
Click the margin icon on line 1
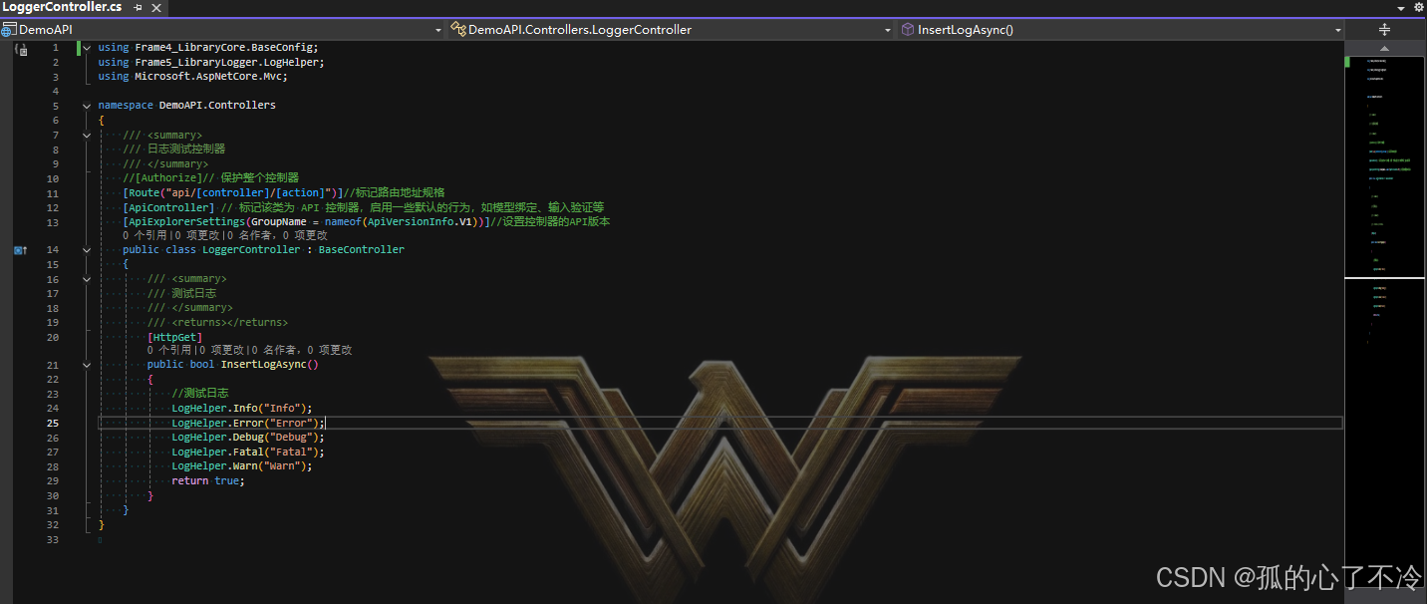pyautogui.click(x=21, y=48)
